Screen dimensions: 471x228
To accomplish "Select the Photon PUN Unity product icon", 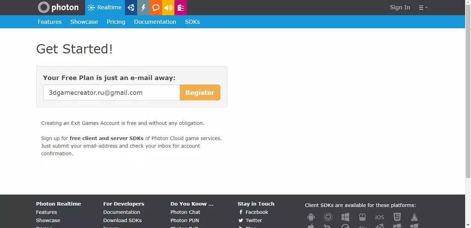I will (x=131, y=7).
